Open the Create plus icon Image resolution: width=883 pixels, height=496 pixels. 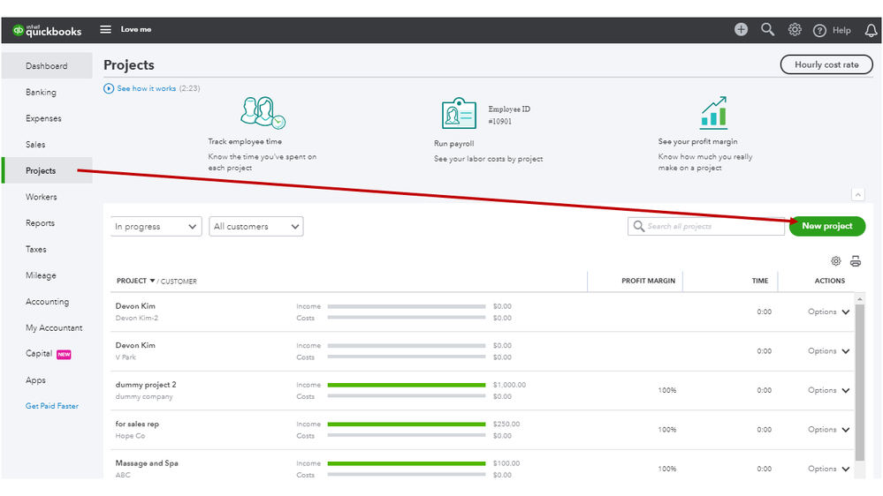pyautogui.click(x=741, y=30)
